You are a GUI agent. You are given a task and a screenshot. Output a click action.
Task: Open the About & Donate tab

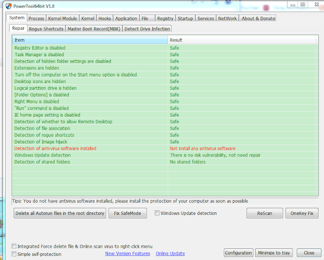(258, 18)
